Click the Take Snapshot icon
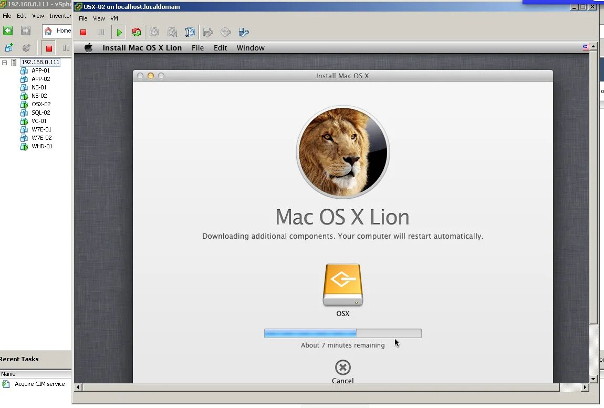The width and height of the screenshot is (604, 408). 154,33
